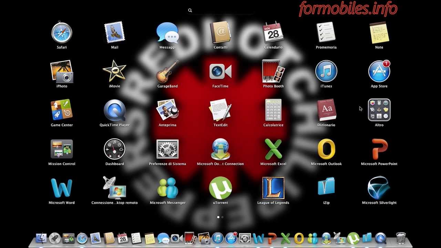This screenshot has width=441, height=248.
Task: Open Mail stamp icon in Dock
Action: pos(95,238)
